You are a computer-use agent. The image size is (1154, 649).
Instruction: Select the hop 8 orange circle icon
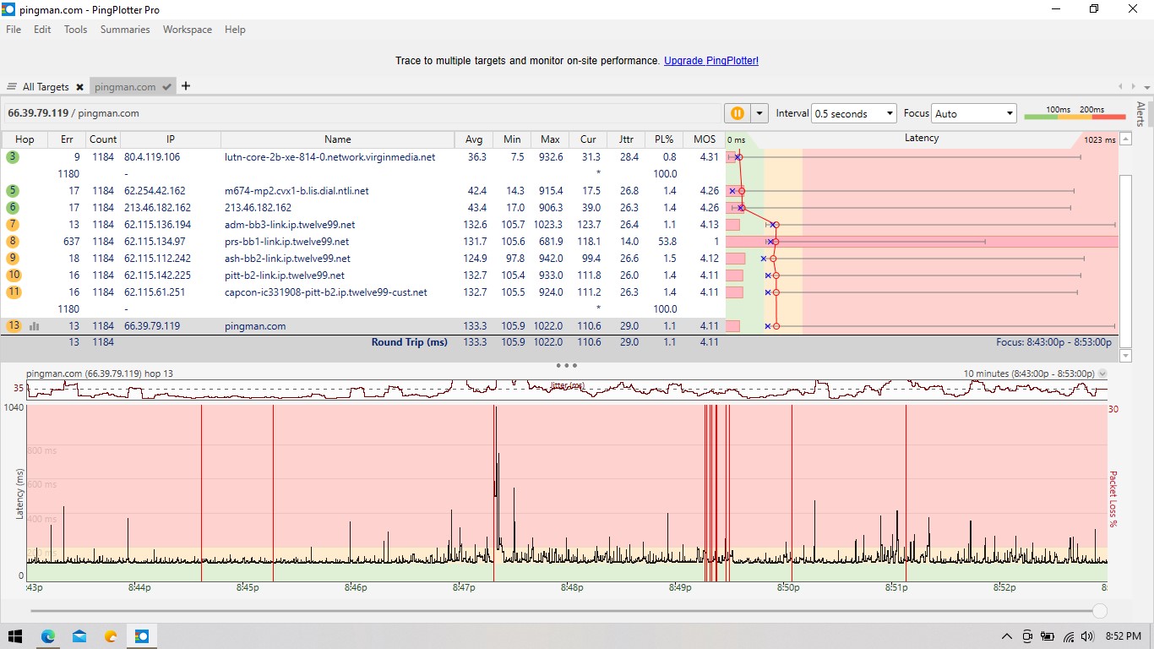[x=14, y=242]
